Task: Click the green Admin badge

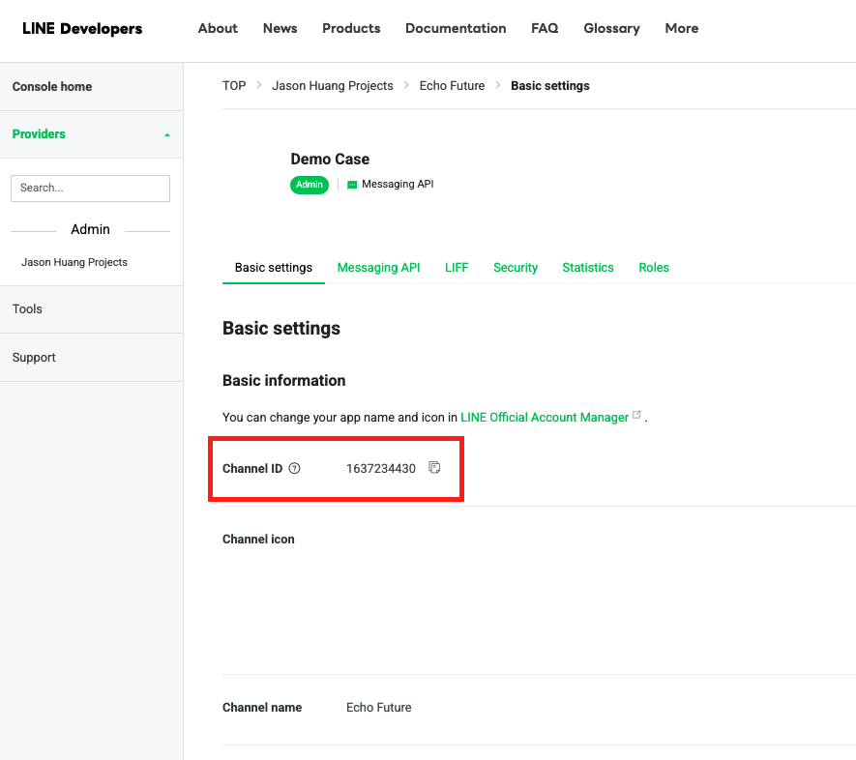Action: click(310, 185)
